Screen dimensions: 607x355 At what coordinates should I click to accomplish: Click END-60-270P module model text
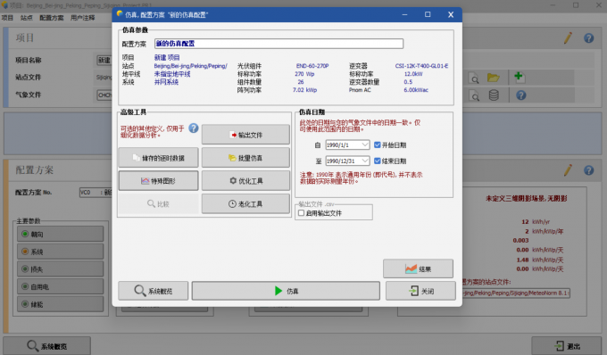[312, 66]
